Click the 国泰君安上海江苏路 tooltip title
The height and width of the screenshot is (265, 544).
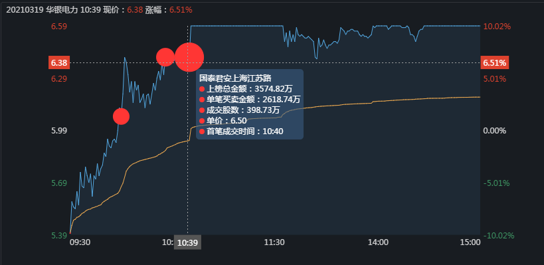(x=235, y=78)
